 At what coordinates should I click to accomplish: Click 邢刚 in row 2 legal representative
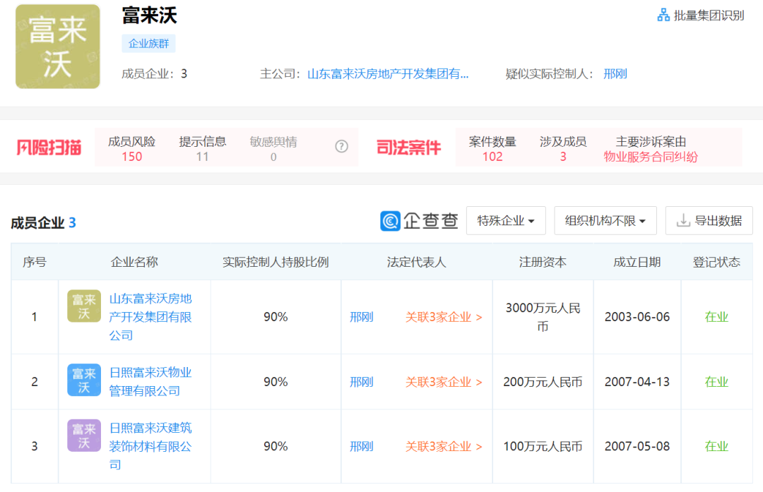click(362, 382)
